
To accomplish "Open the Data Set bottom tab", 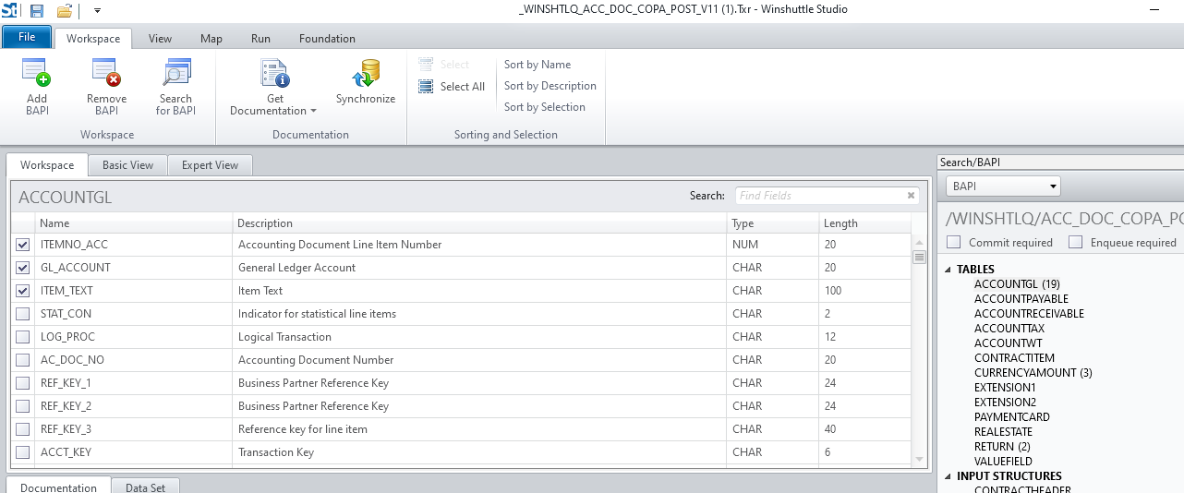I will 146,487.
